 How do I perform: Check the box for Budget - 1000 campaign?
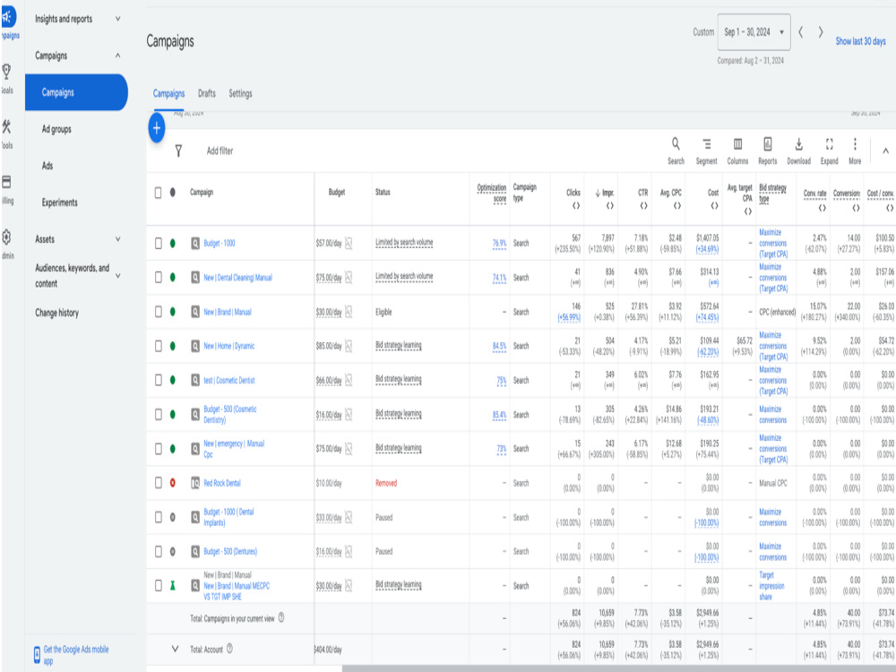click(x=159, y=244)
